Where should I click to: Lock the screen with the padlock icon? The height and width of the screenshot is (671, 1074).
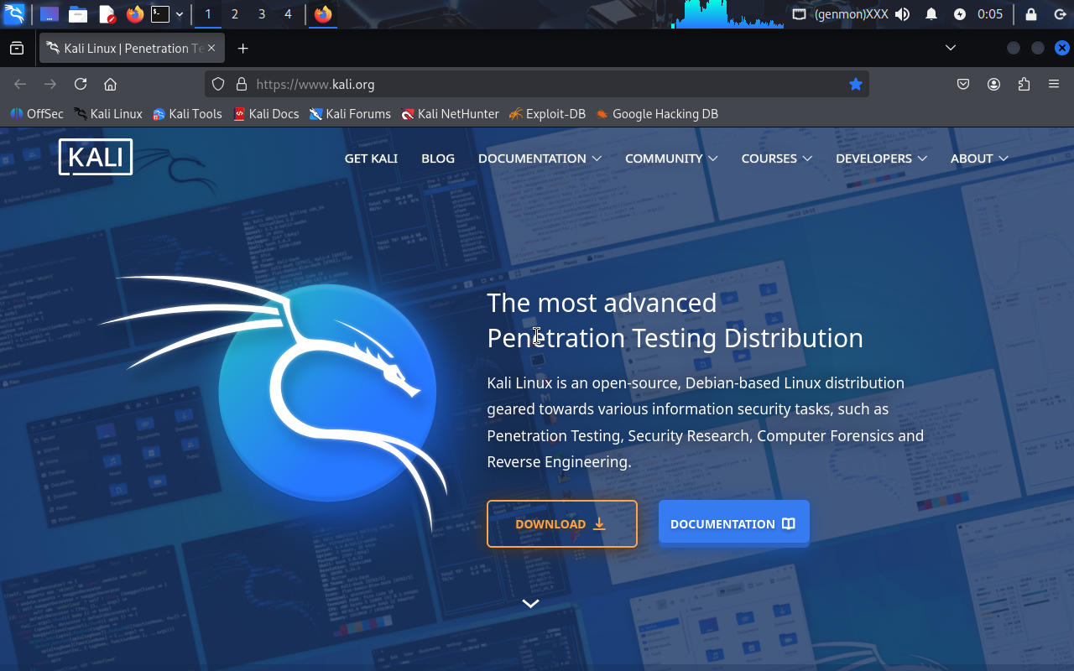tap(1031, 14)
